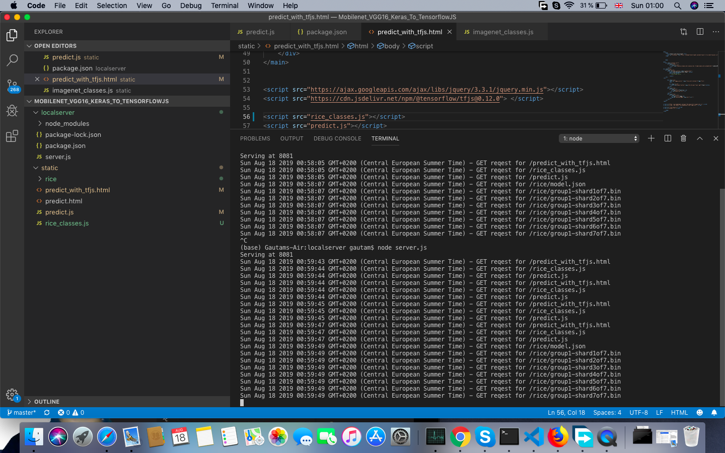
Task: Open the DEBUG CONSOLE panel tab
Action: (x=337, y=138)
